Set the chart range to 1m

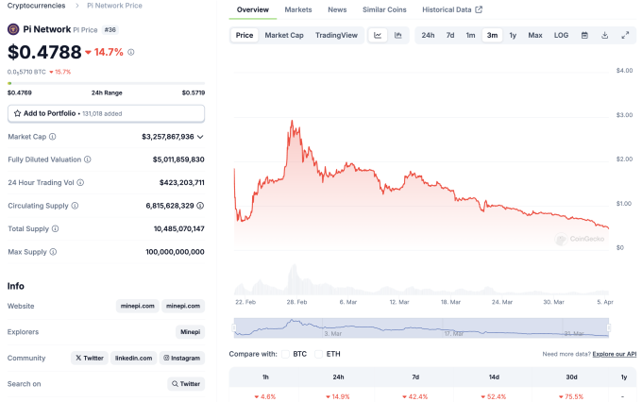click(471, 35)
